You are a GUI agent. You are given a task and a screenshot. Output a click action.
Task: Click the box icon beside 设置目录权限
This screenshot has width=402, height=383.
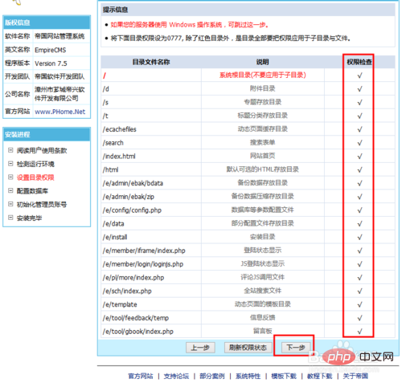(x=10, y=177)
